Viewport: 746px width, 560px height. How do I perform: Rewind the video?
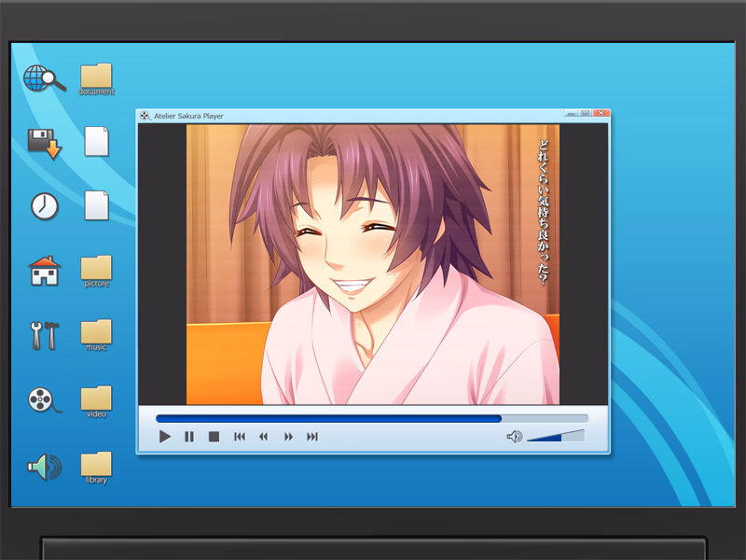click(x=263, y=436)
